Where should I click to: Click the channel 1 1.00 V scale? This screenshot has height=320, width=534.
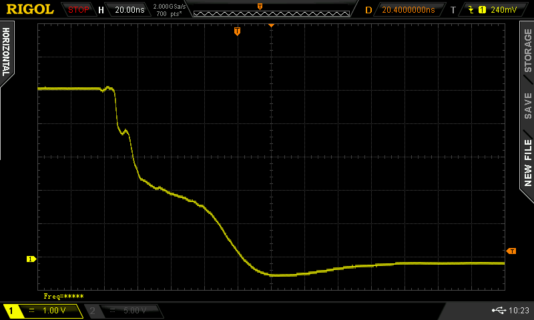point(54,311)
